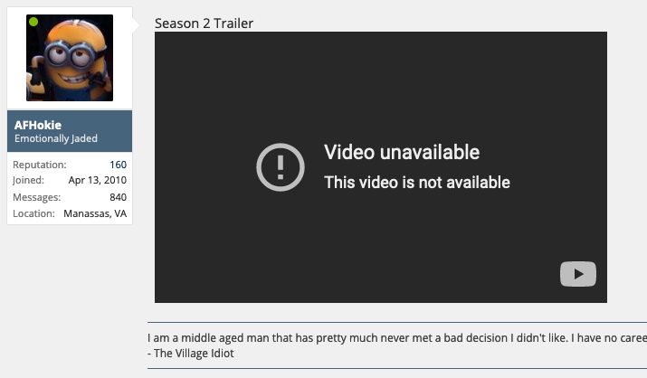Click the messages count 840

(118, 197)
